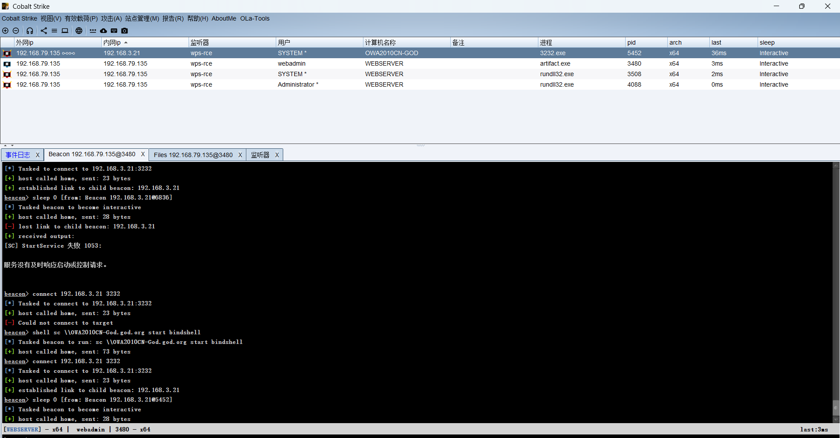
Task: Sort by the 监听器 column header
Action: point(232,42)
